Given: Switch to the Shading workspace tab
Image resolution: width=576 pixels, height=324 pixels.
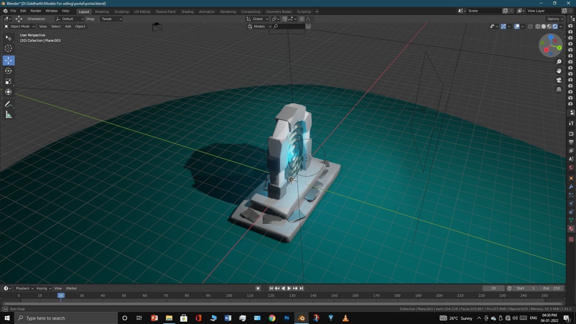Looking at the screenshot, I should (187, 11).
